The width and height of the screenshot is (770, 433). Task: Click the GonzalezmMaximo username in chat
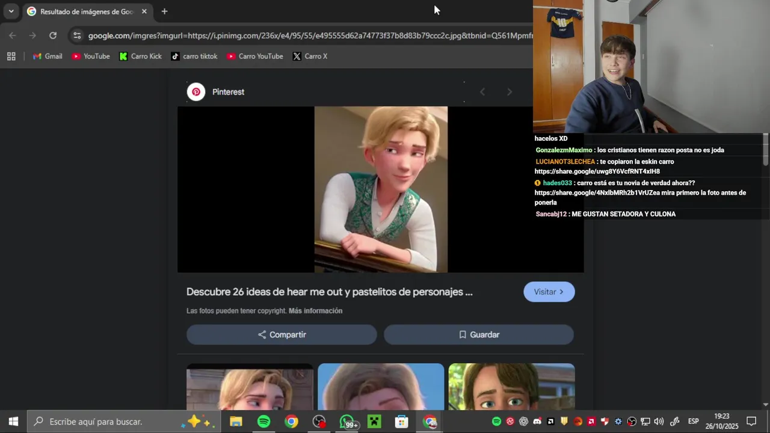564,150
